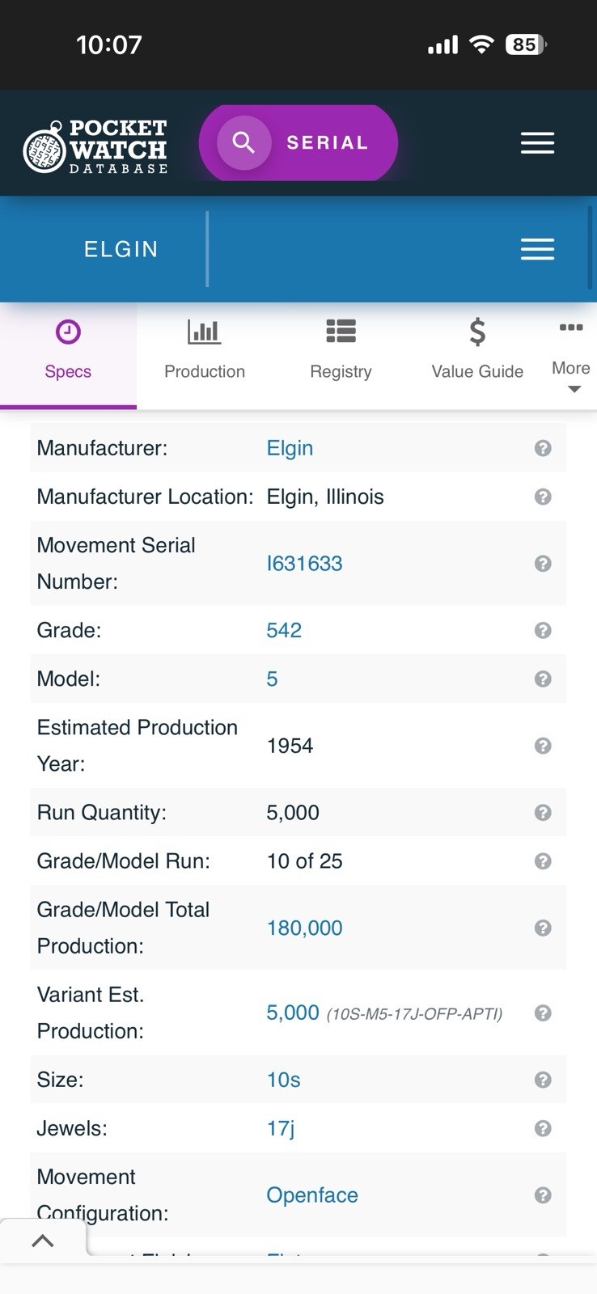Switch to the Registry tab
597x1294 pixels.
tap(341, 355)
